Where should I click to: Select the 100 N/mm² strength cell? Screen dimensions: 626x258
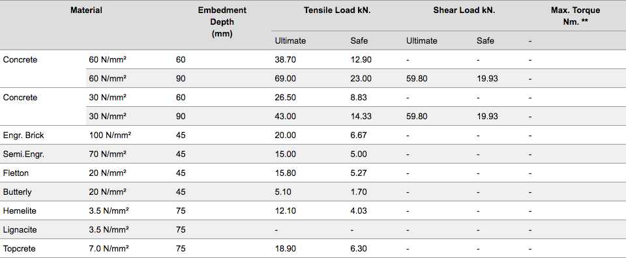[x=110, y=135]
